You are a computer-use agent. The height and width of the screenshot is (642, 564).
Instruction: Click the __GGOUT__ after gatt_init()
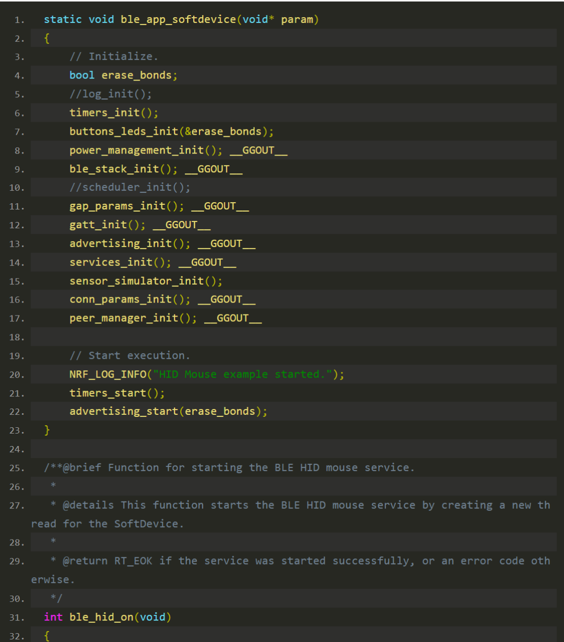point(182,225)
